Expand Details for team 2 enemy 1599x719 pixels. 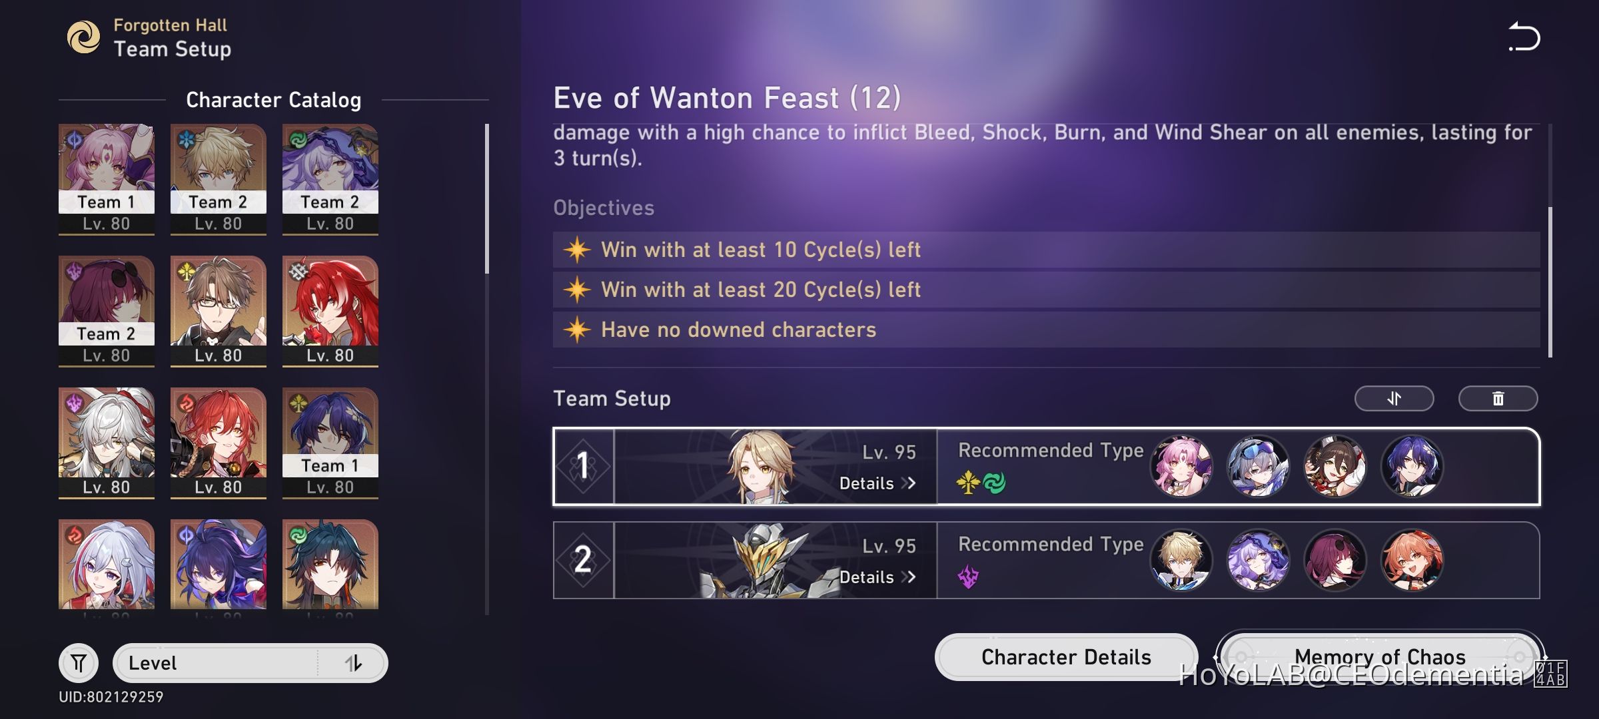tap(877, 577)
